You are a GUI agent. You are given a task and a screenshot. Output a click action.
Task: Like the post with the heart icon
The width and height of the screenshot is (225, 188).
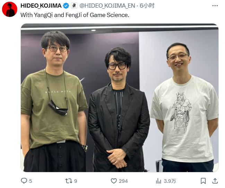[114, 181]
